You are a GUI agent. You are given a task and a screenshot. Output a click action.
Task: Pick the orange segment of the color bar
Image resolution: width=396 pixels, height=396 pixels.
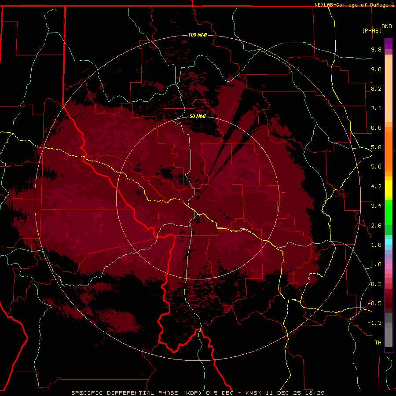click(x=389, y=151)
